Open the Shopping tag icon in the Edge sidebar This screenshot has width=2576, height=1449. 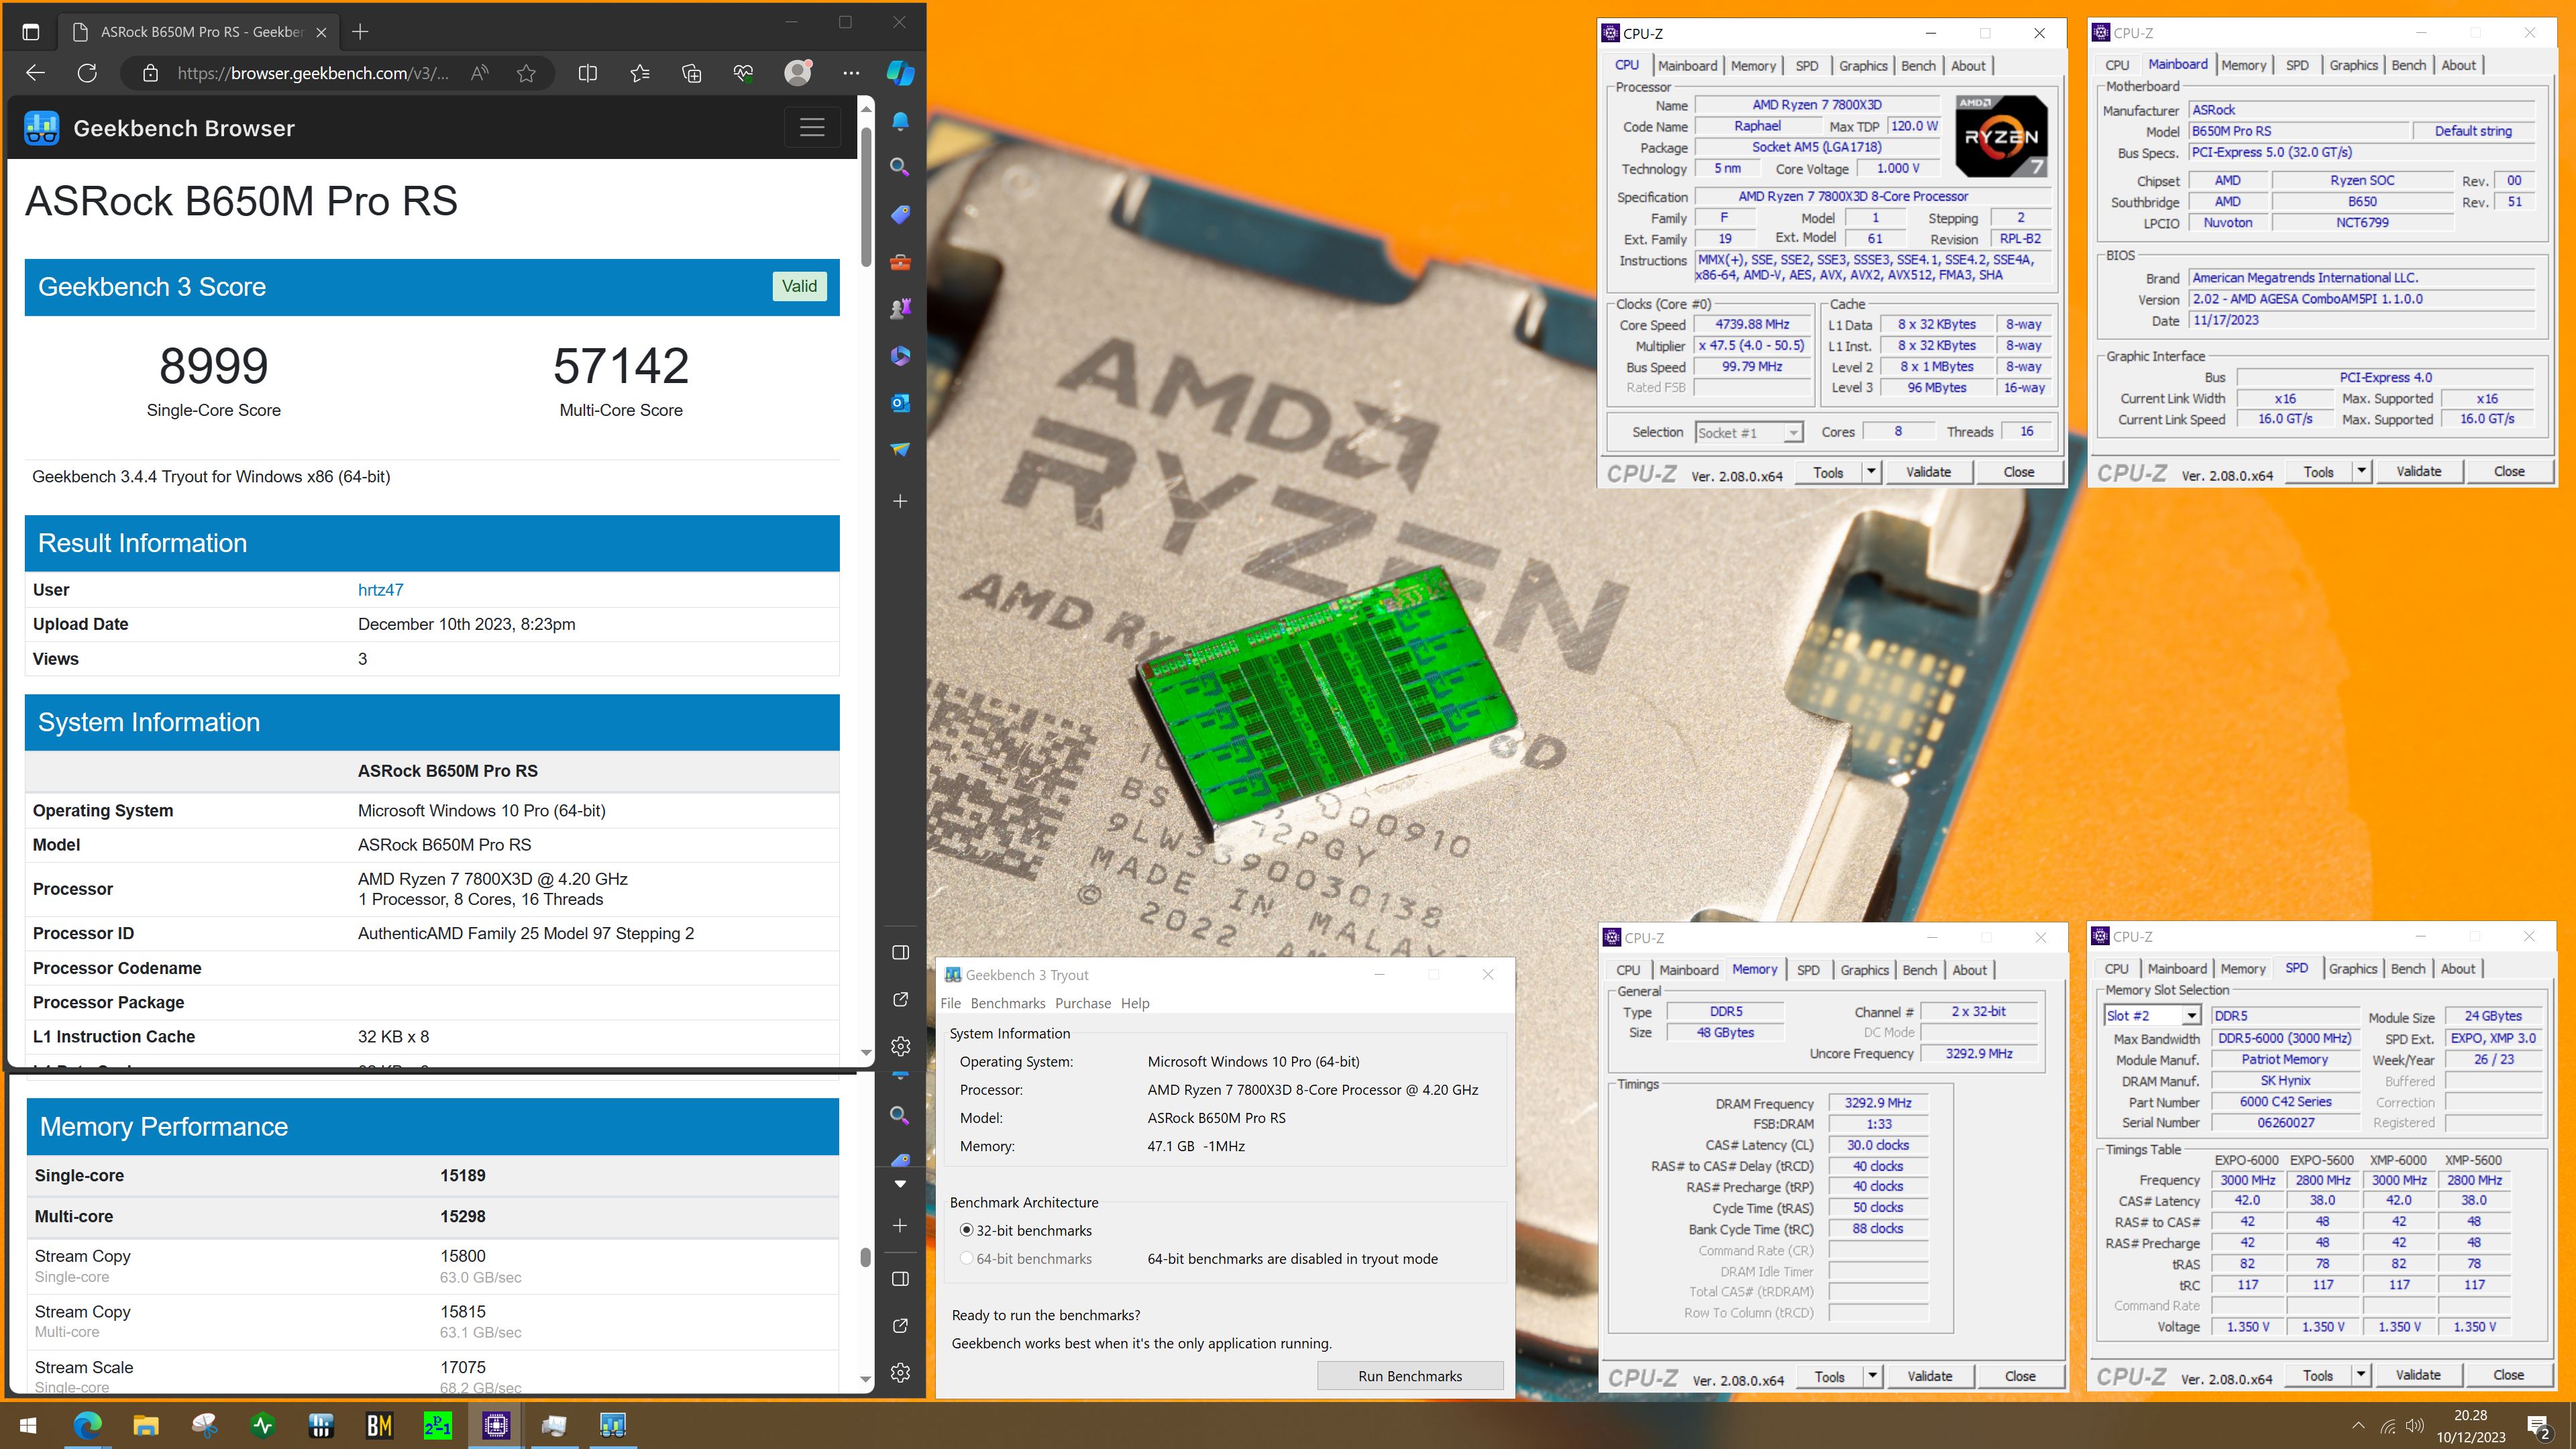coord(900,214)
